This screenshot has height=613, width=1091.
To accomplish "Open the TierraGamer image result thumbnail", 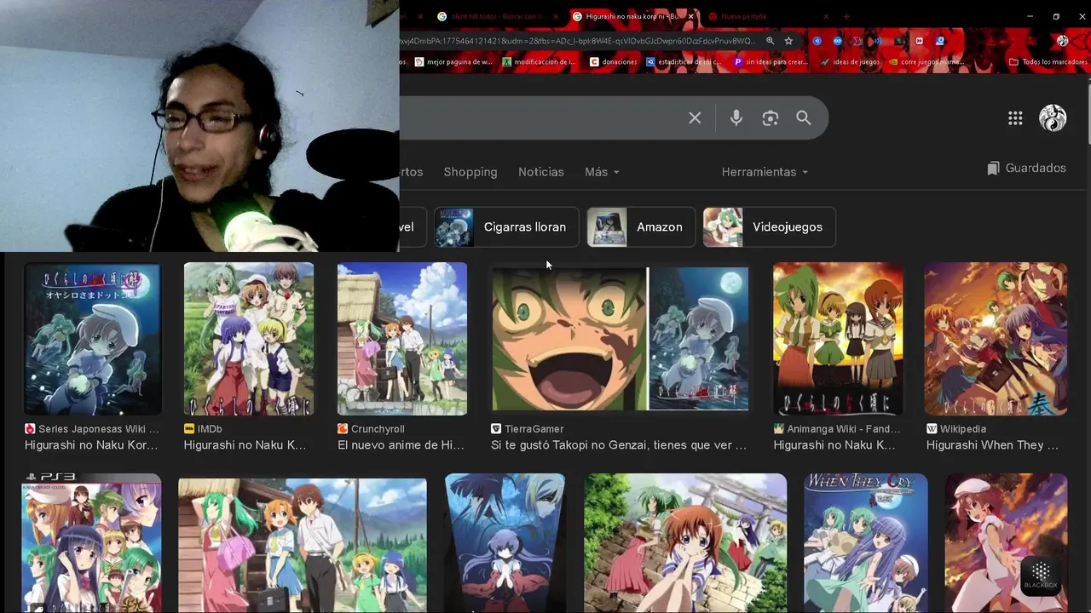I will pyautogui.click(x=620, y=339).
